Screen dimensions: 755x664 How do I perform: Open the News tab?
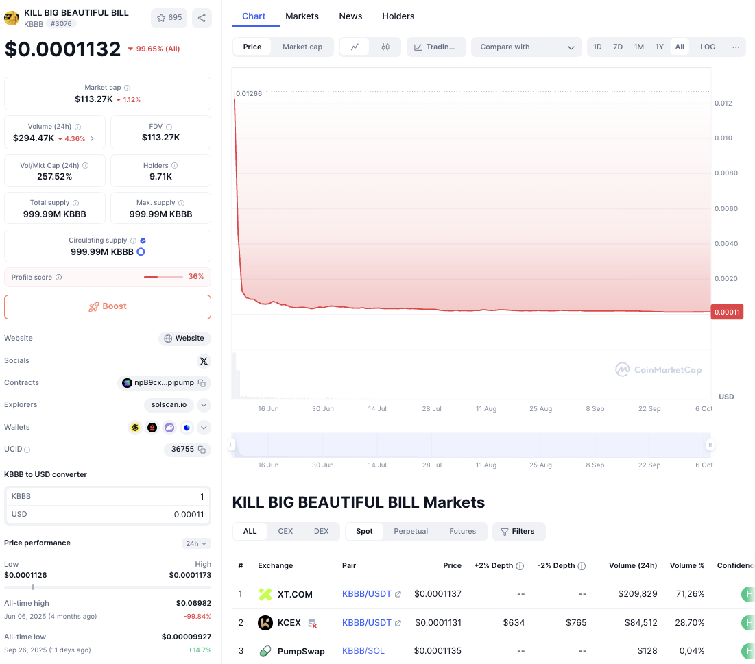point(350,16)
